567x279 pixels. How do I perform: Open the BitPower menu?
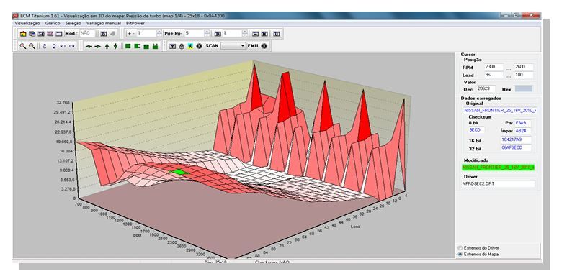[135, 23]
